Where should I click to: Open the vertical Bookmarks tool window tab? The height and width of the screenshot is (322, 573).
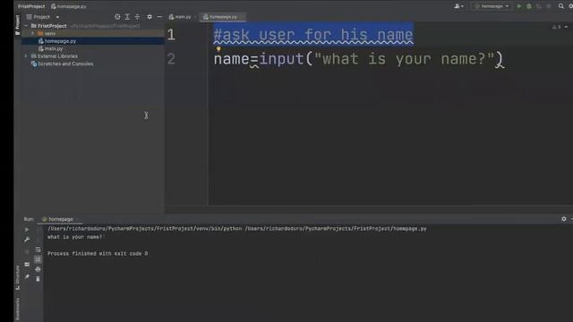tap(17, 309)
